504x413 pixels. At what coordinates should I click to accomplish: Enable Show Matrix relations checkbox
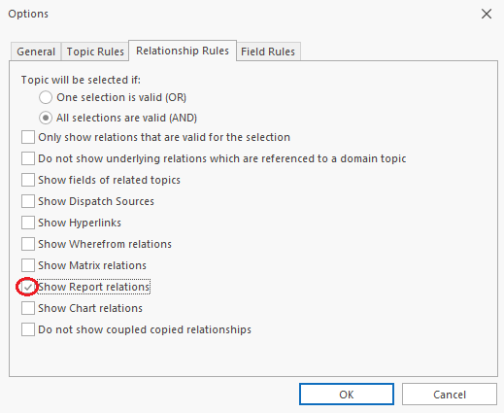click(28, 265)
